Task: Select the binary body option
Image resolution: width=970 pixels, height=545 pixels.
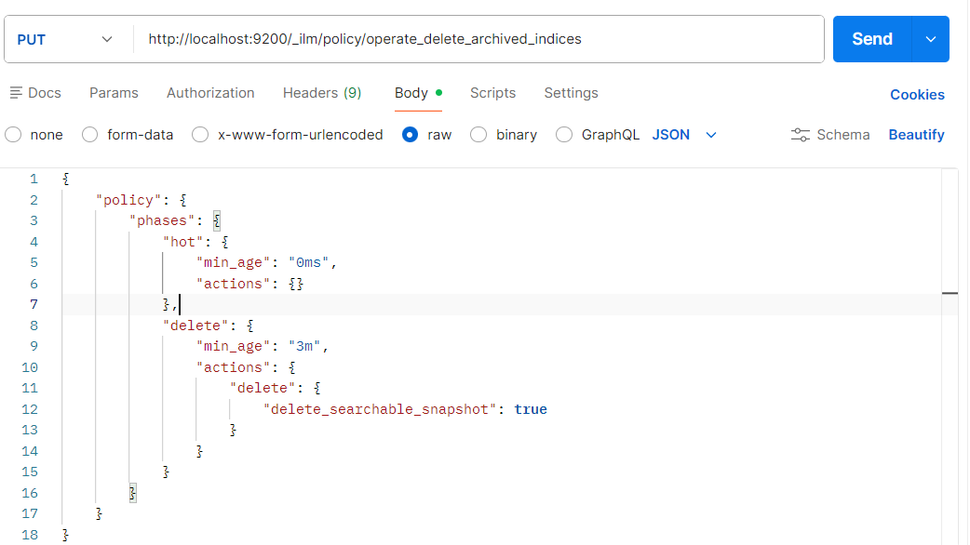Action: (x=478, y=135)
